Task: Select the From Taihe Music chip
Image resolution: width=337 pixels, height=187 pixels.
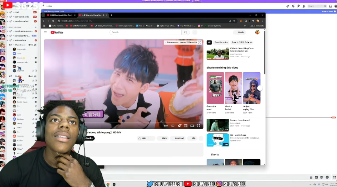Action: pos(242,42)
